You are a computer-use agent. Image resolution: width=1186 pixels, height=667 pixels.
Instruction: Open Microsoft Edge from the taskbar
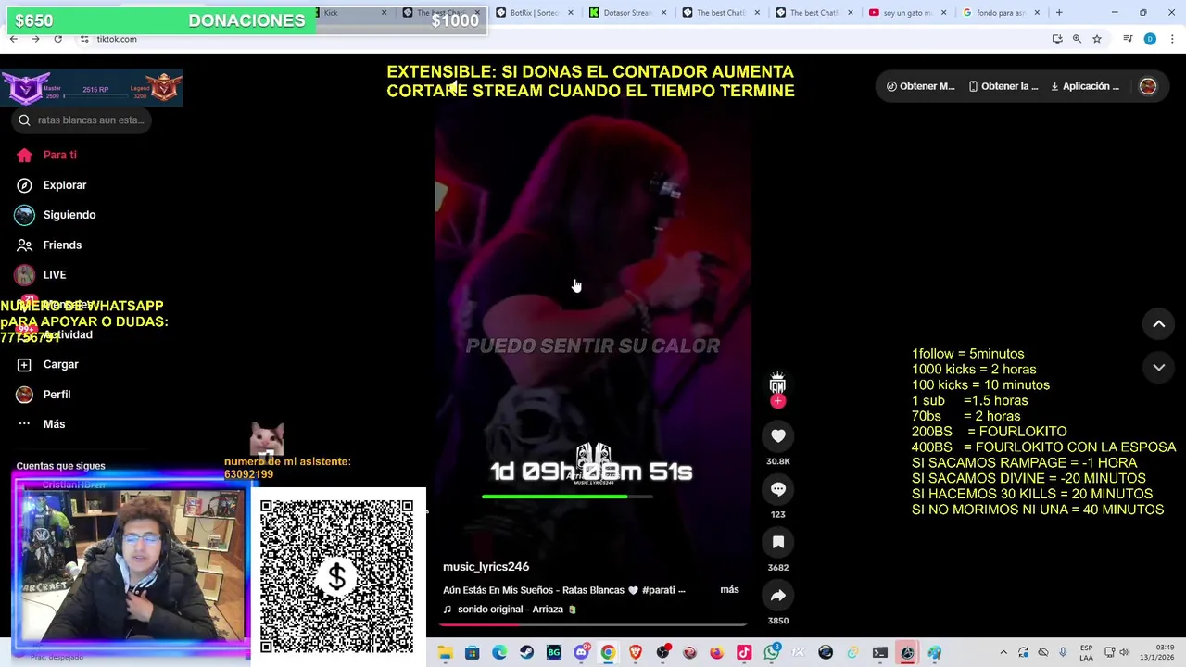[499, 653]
